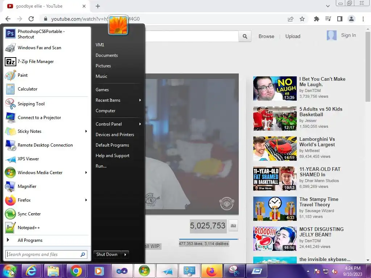Screen dimensions: 371x278
Task: Launch Notepad++
Action: [x=47, y=227]
